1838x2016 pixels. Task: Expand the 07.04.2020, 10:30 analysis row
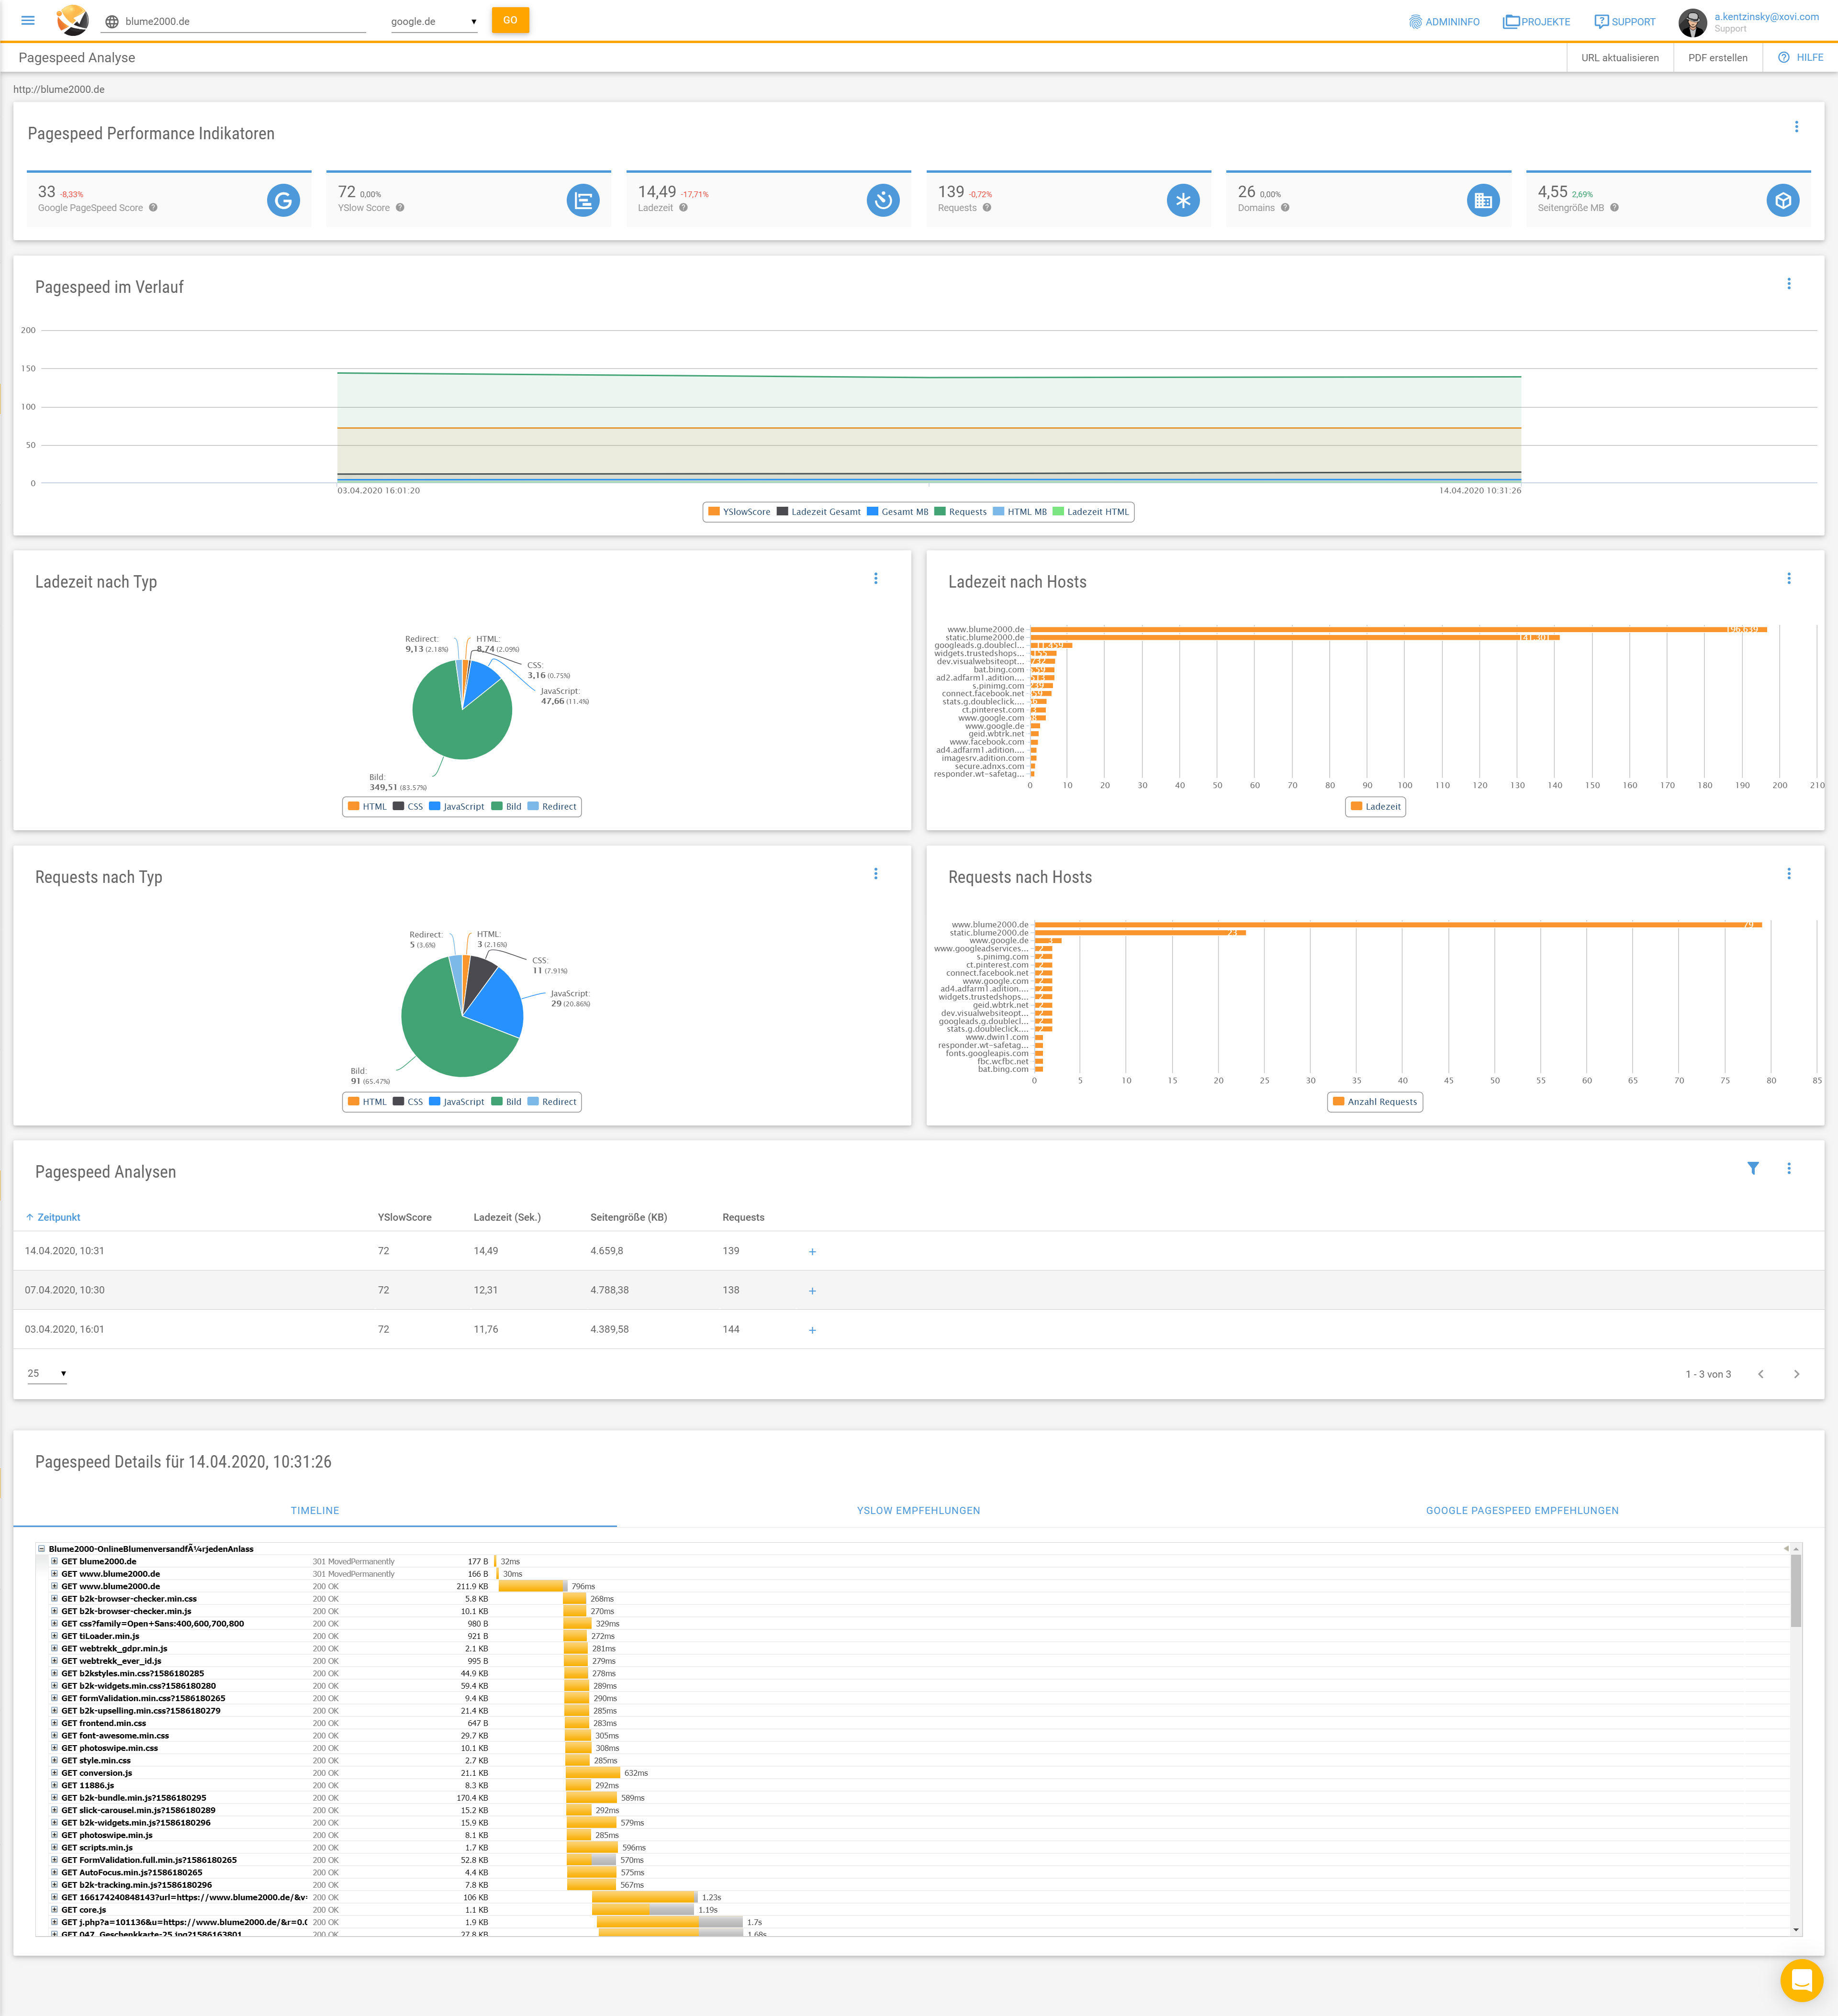812,1290
